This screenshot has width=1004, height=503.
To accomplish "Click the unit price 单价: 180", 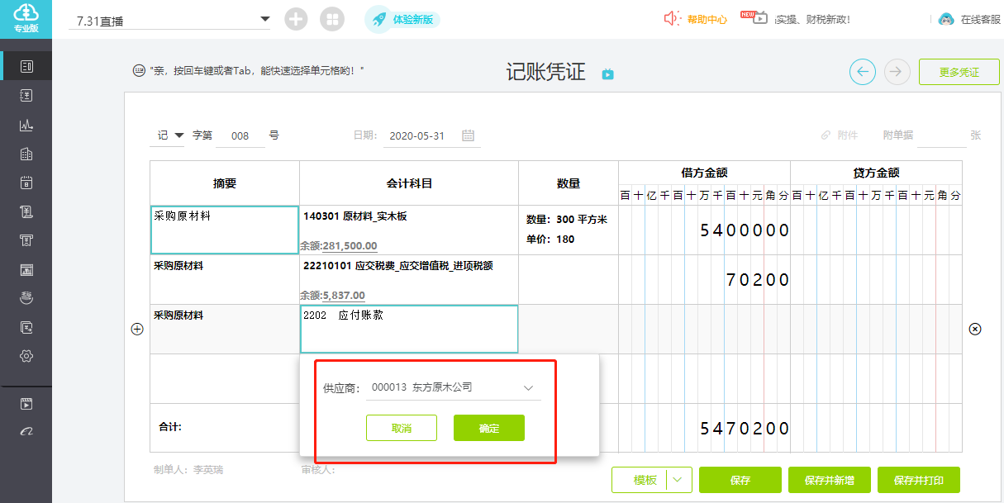I will coord(550,240).
